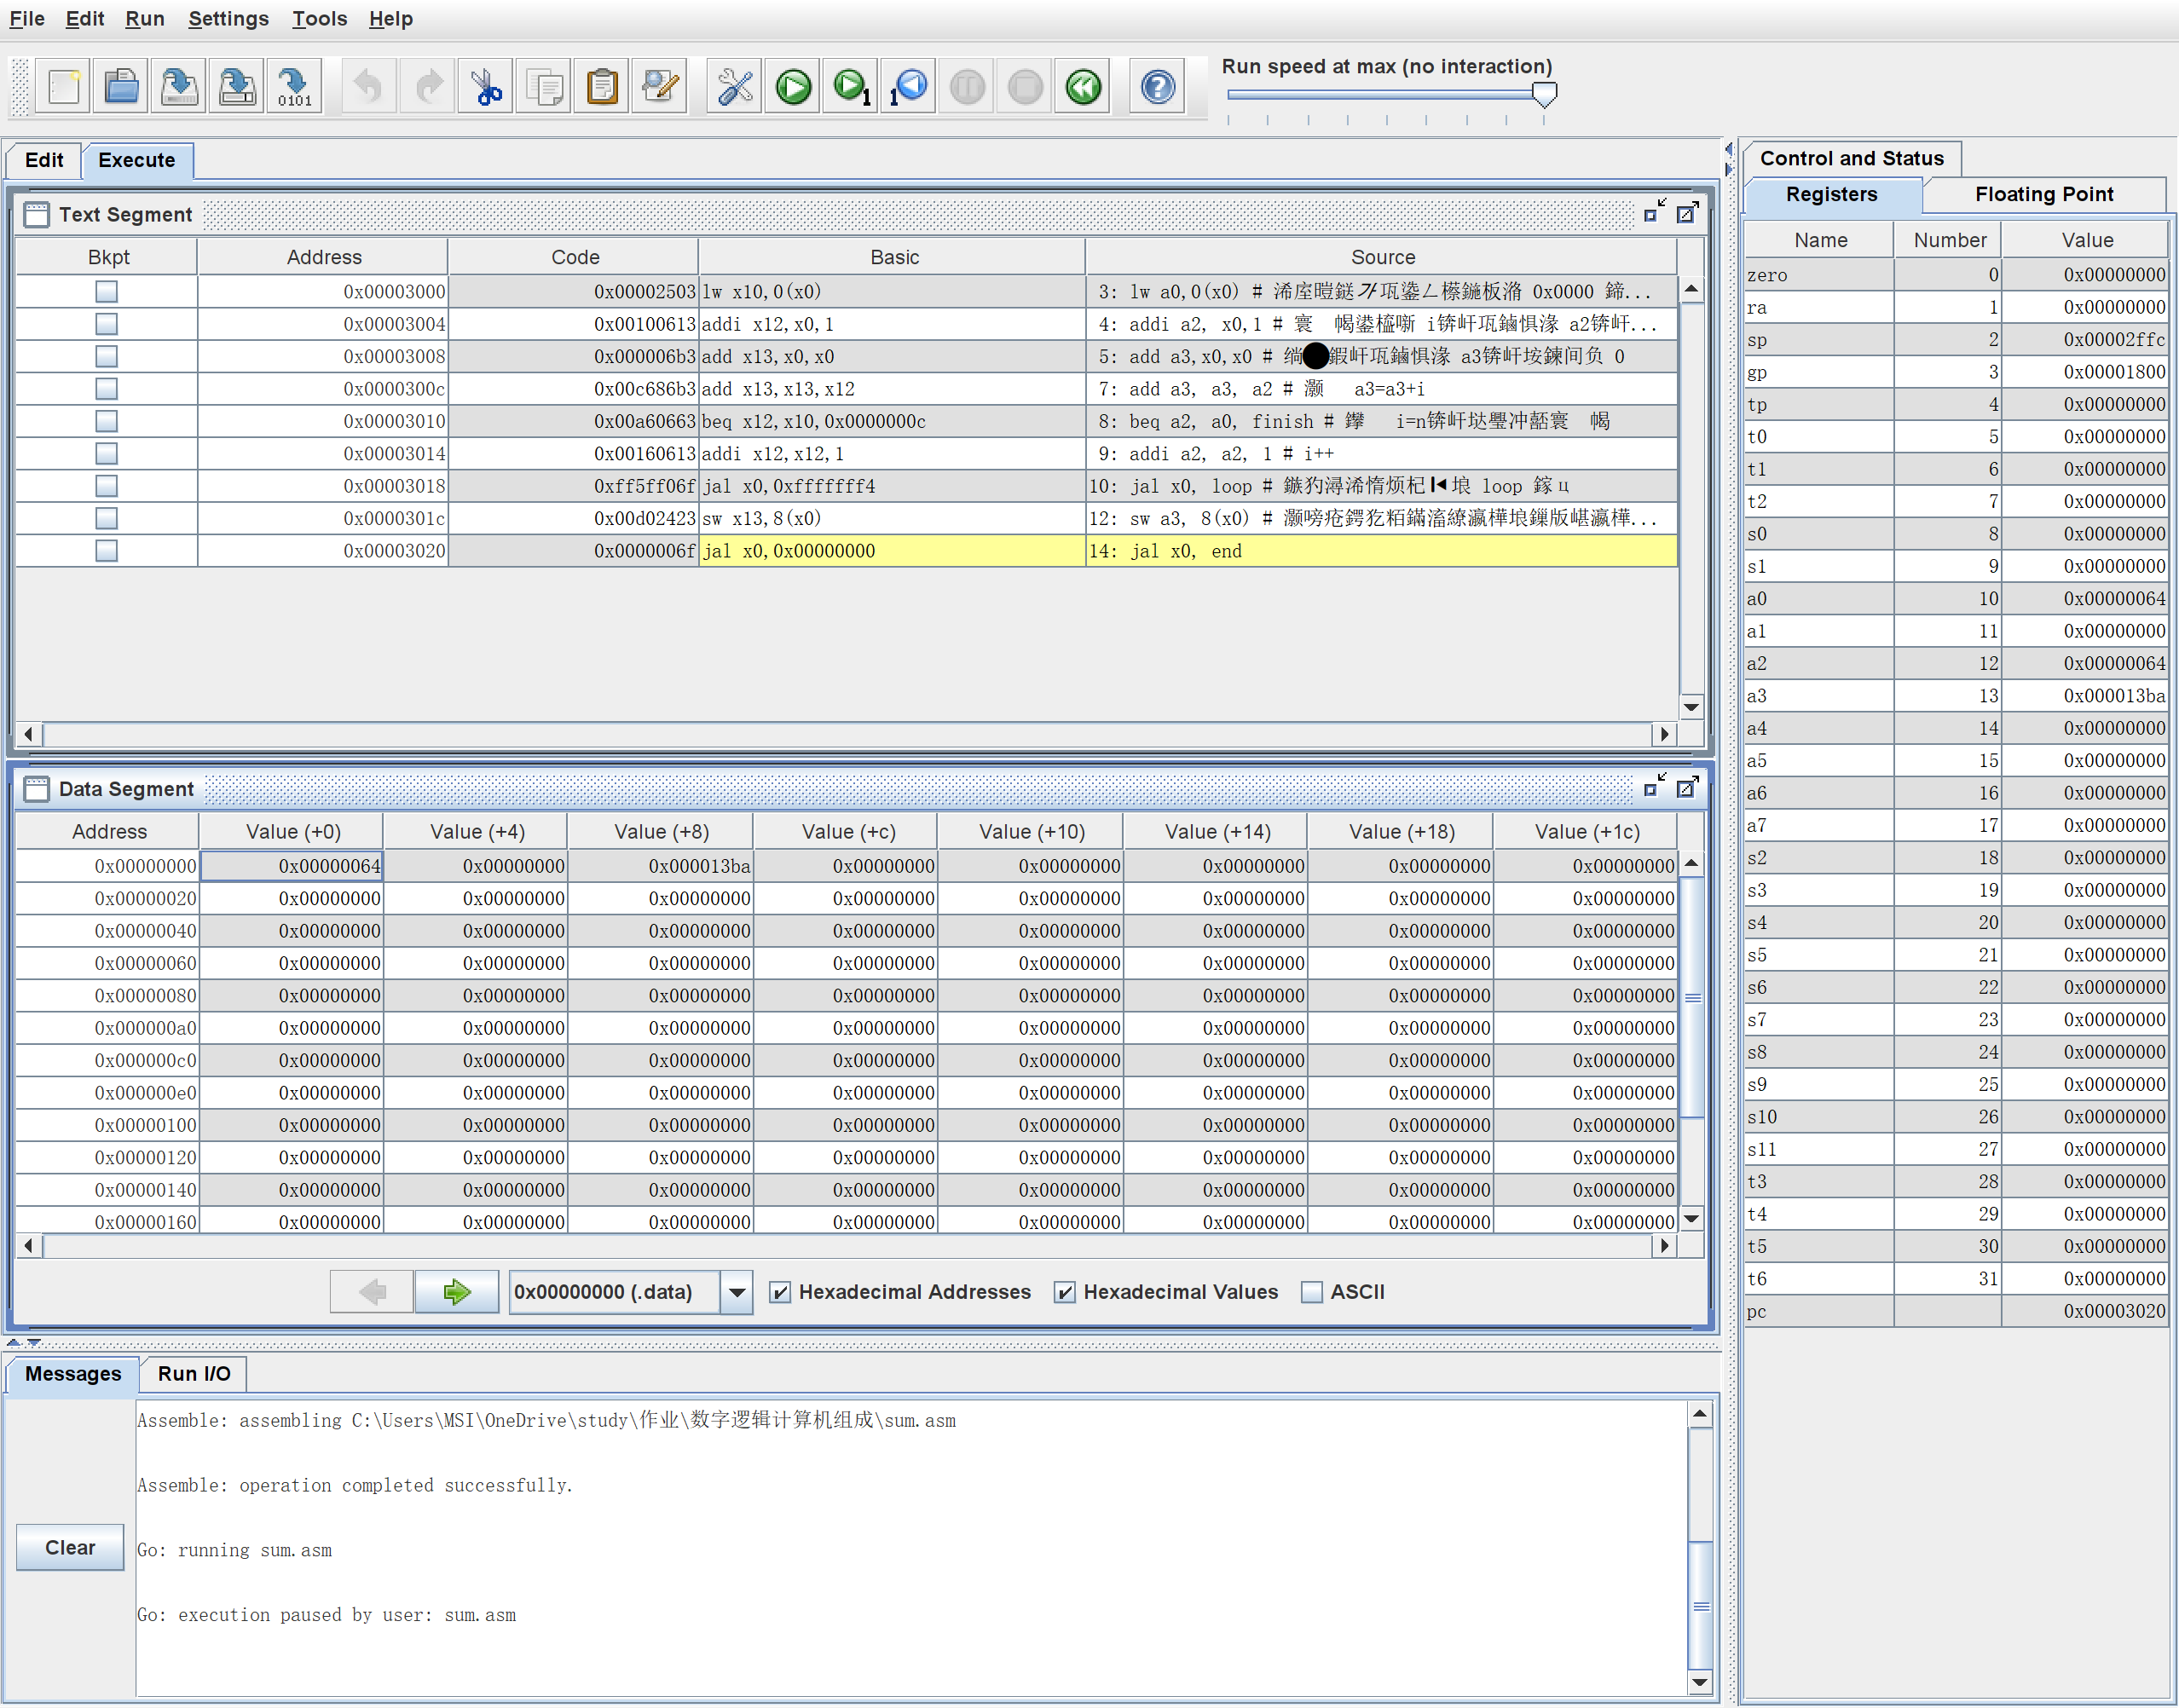Screen dimensions: 2179x1708
Task: Open the Edit menu
Action: (x=85, y=18)
